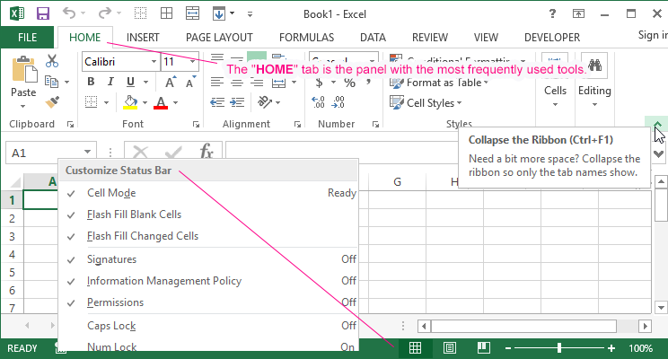668x359 pixels.
Task: Click the Accounting dollar format icon
Action: (x=319, y=83)
